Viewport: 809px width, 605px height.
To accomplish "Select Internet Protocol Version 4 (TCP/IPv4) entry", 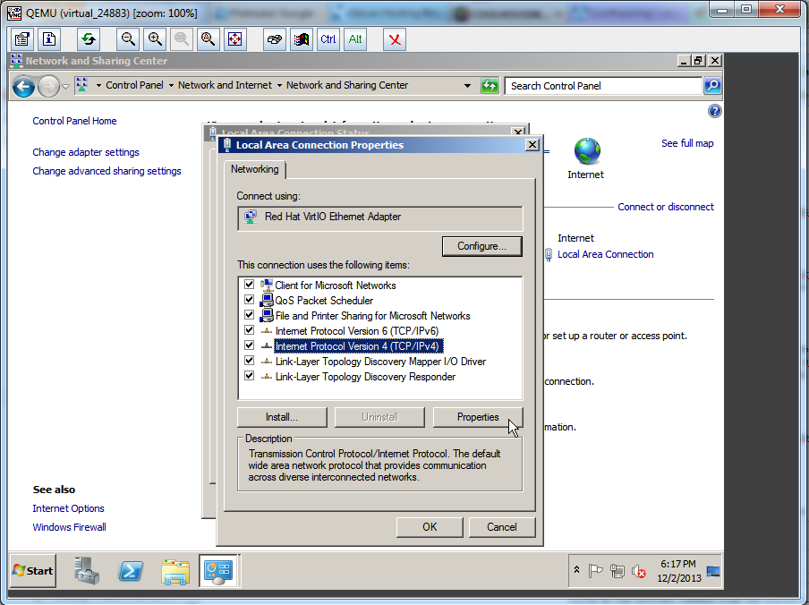I will tap(358, 346).
